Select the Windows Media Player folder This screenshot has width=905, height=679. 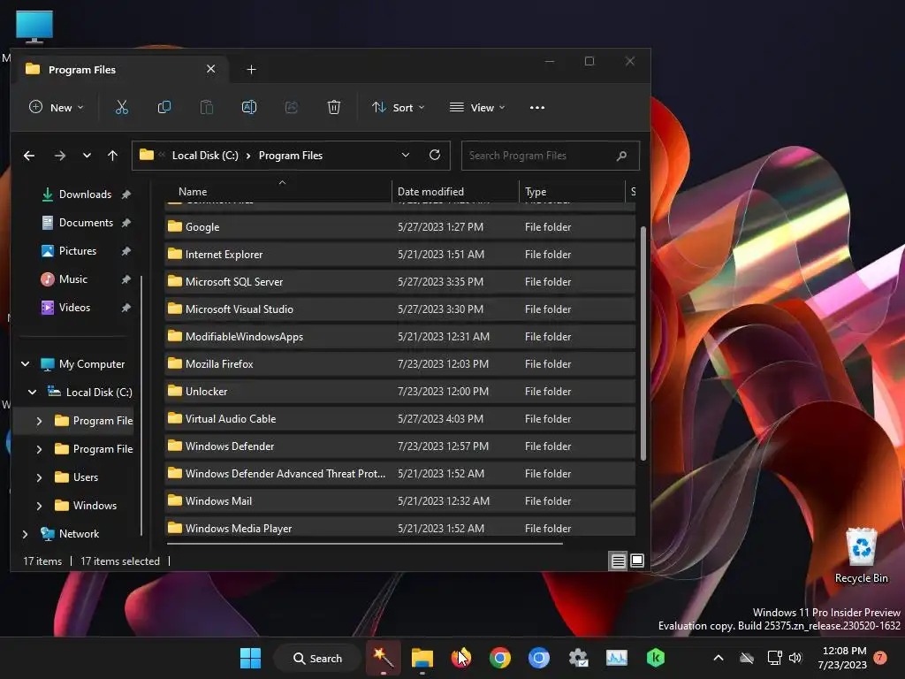coord(400,527)
